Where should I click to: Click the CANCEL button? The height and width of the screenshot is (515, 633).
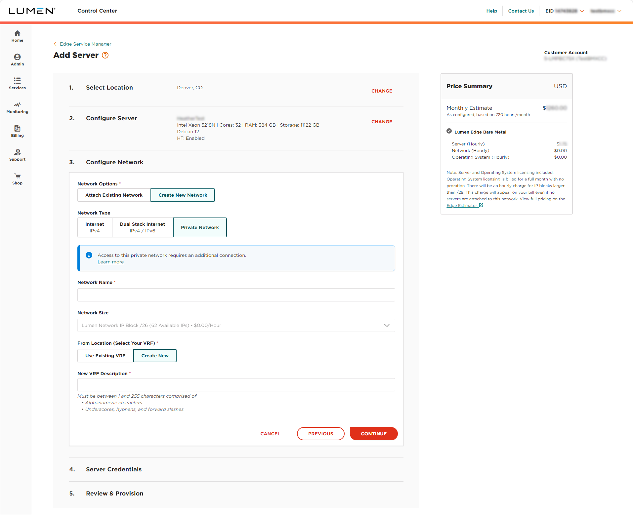click(x=270, y=434)
